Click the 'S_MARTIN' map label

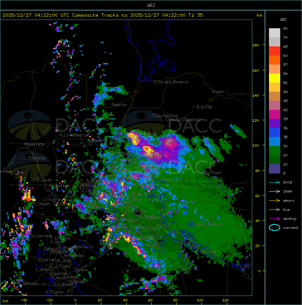[x=137, y=211]
